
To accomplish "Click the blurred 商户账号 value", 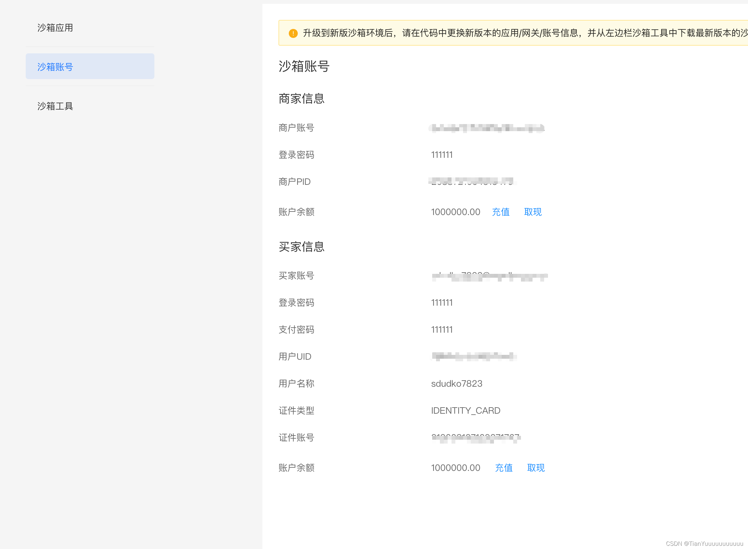I will point(486,128).
